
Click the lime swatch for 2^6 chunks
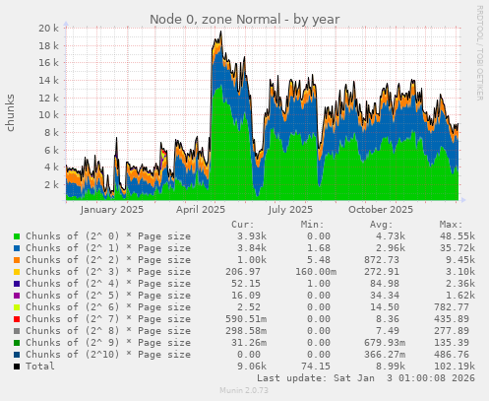coord(17,307)
